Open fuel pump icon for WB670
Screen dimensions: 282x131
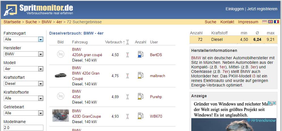click(140, 116)
